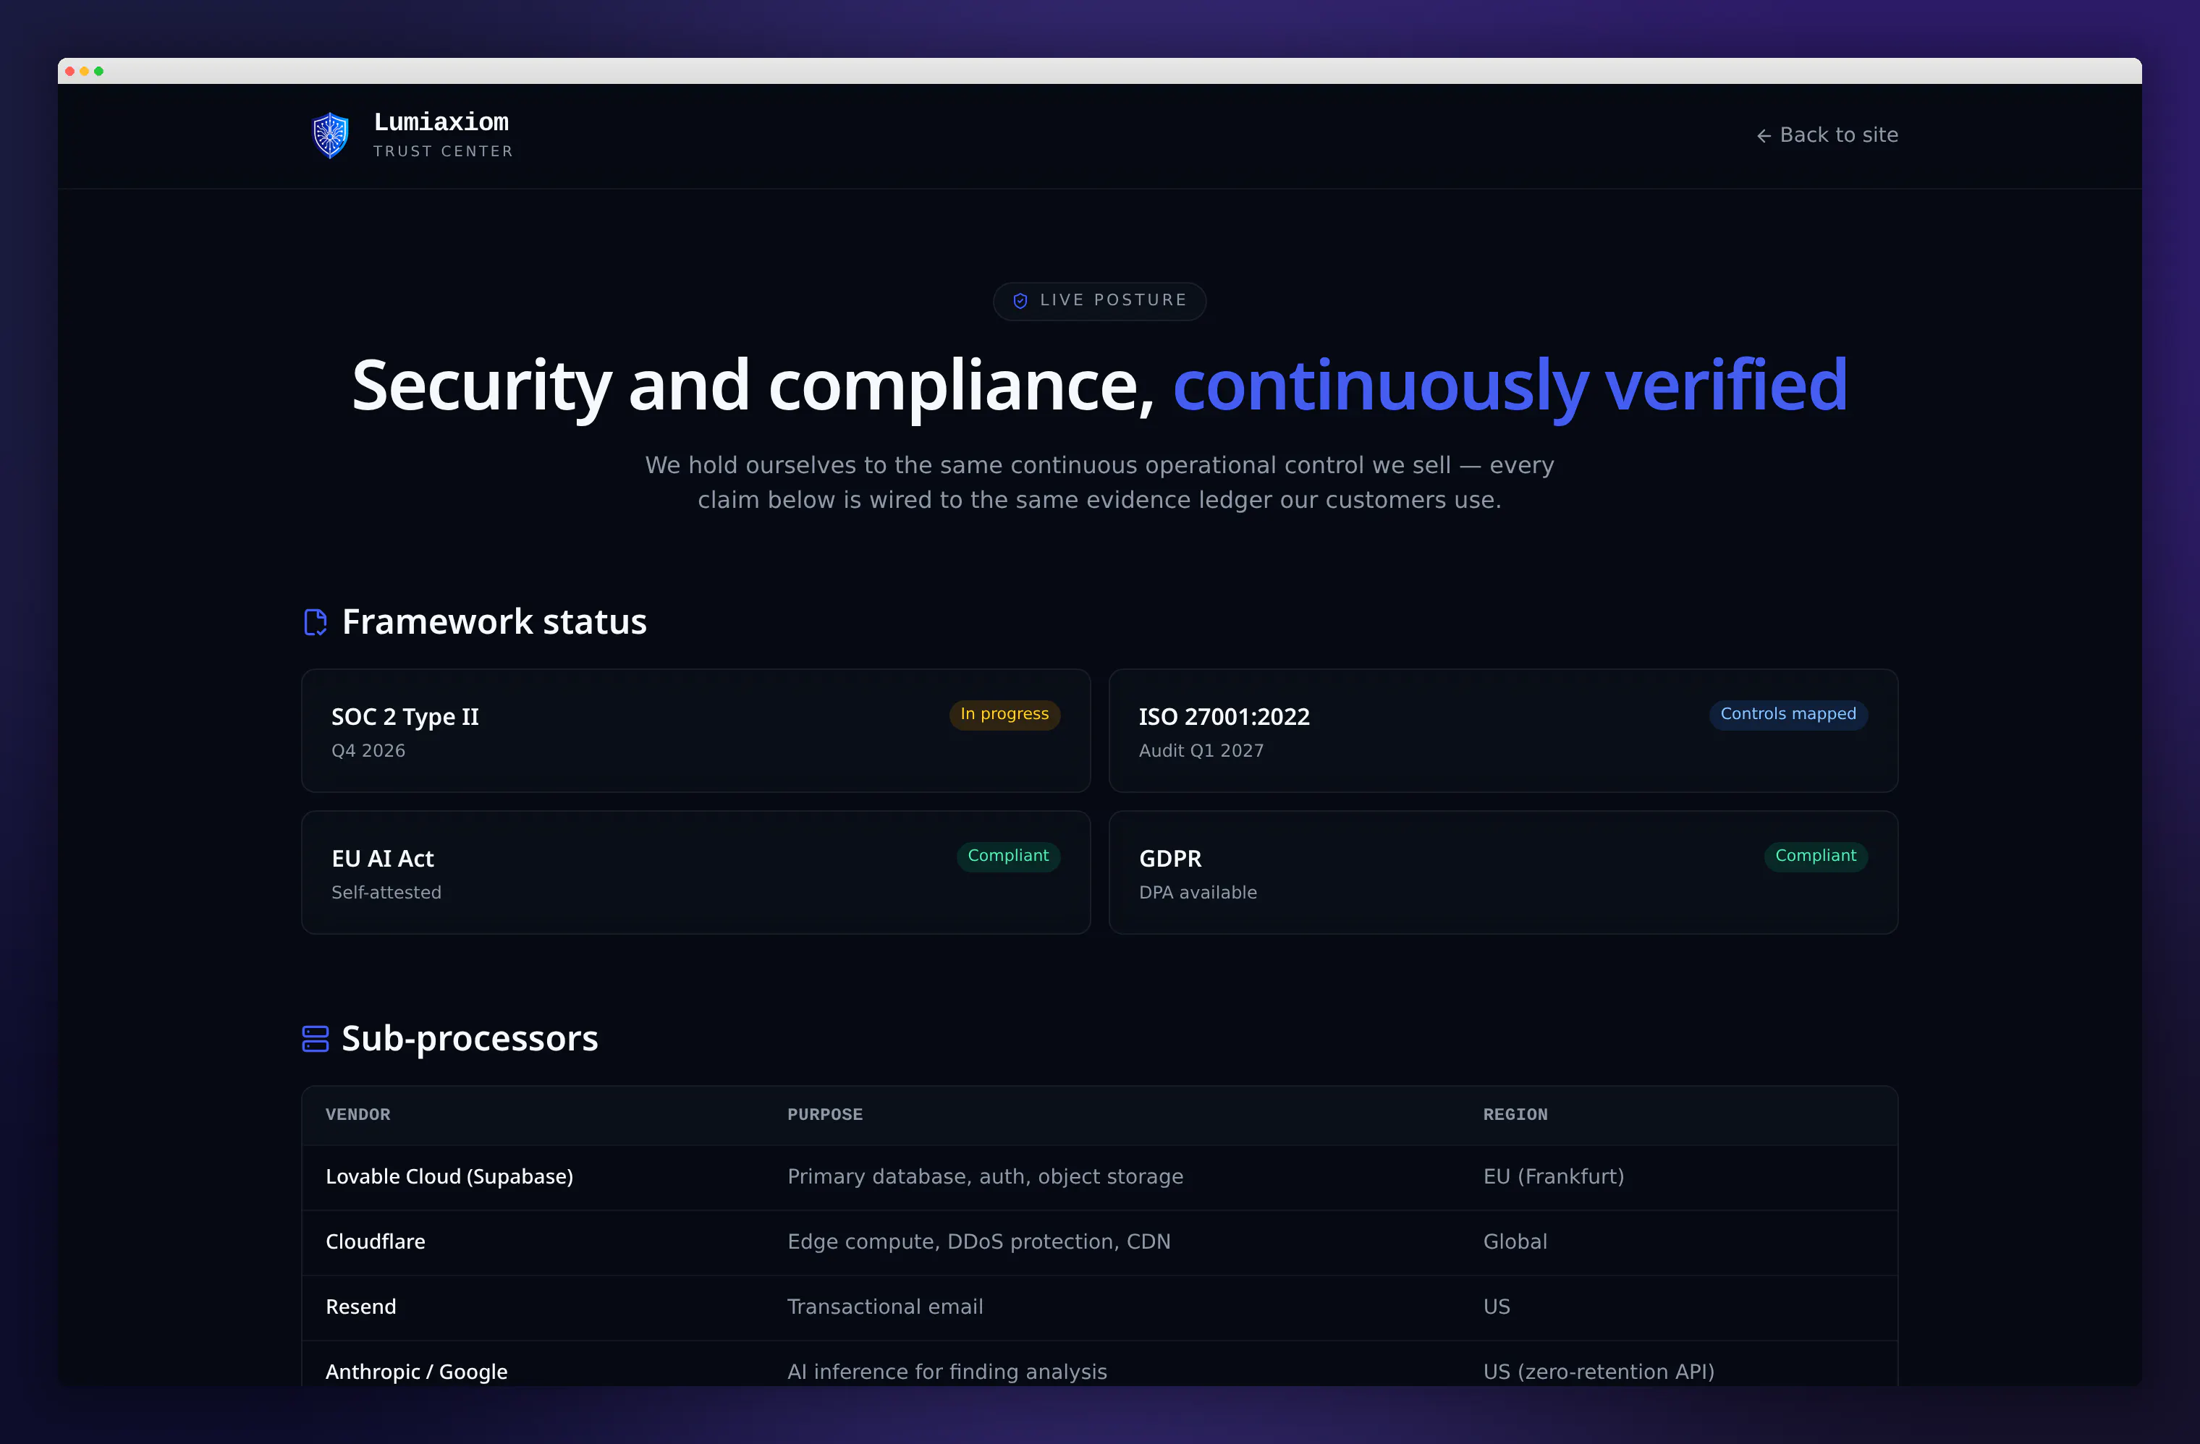Click the 'US' region cell for Resend
2200x1444 pixels.
1497,1307
